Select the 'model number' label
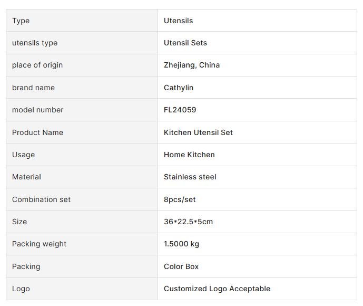 pos(38,110)
